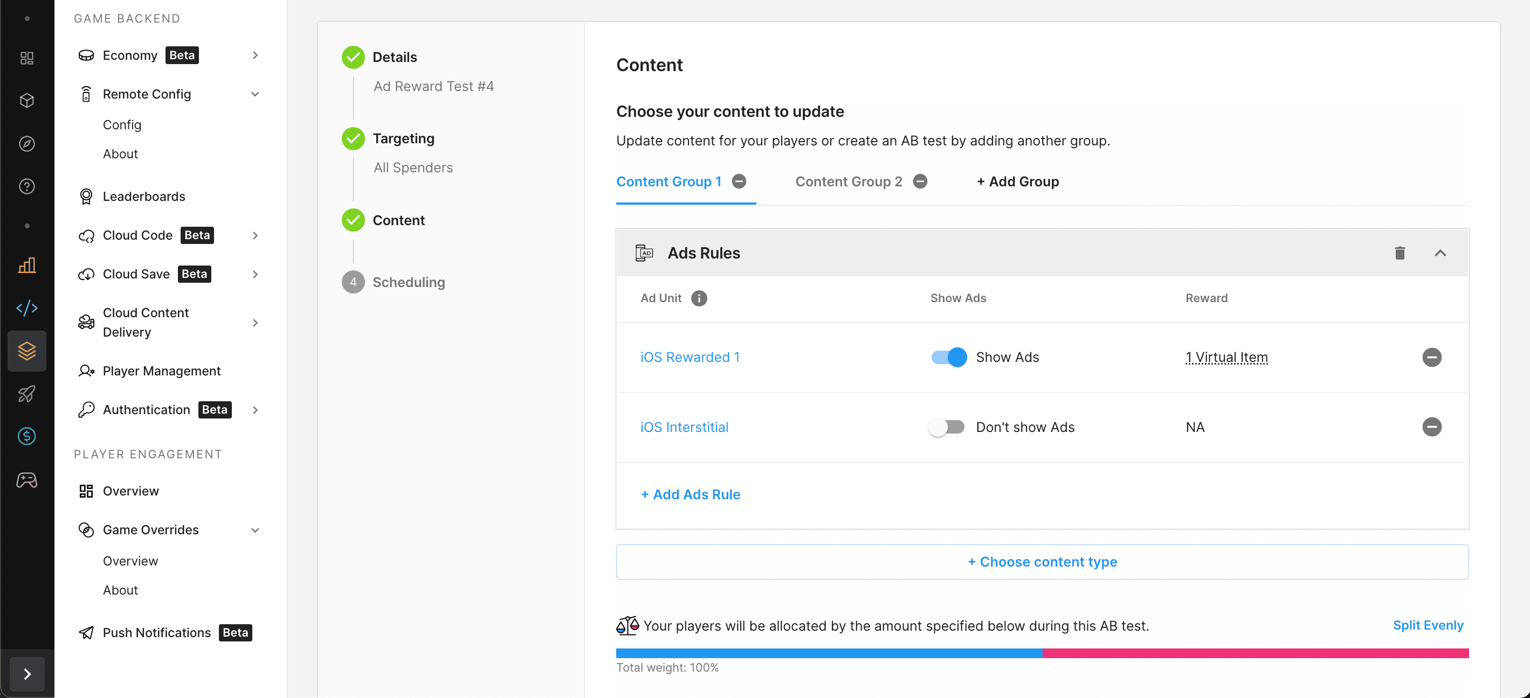Open the game controller icon in left rail
1530x698 pixels.
coord(27,479)
